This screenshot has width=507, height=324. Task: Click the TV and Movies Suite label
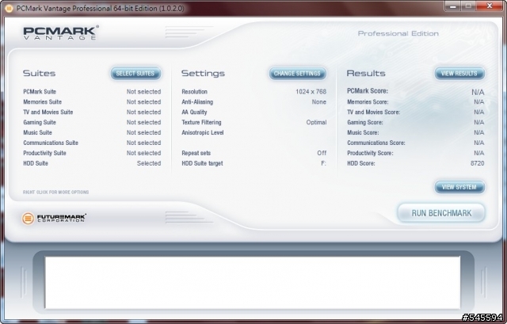(48, 112)
